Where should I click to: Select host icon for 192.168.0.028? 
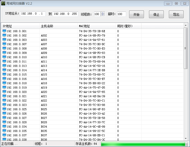4,122
